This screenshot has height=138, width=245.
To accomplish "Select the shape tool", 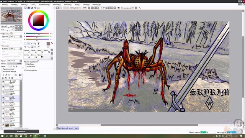I will pyautogui.click(x=35, y=43).
